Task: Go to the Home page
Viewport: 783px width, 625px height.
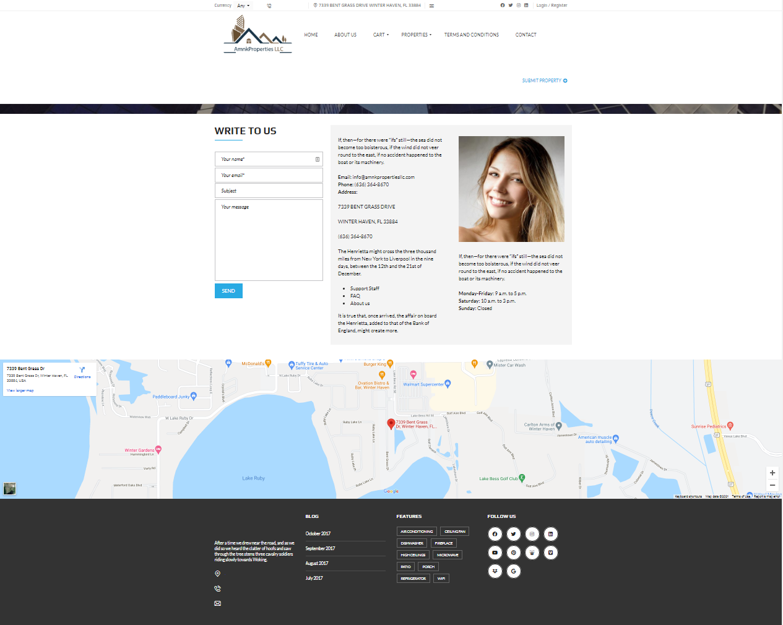Action: coord(311,35)
